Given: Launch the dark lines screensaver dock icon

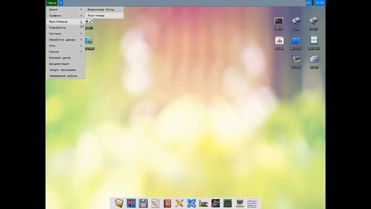Looking at the screenshot, I should point(216,203).
